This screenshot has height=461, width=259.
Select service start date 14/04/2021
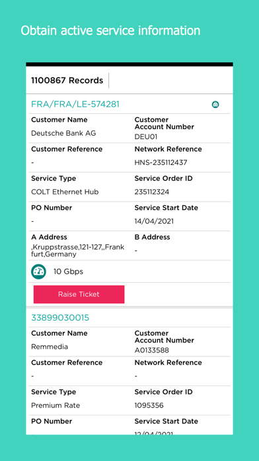tap(154, 221)
